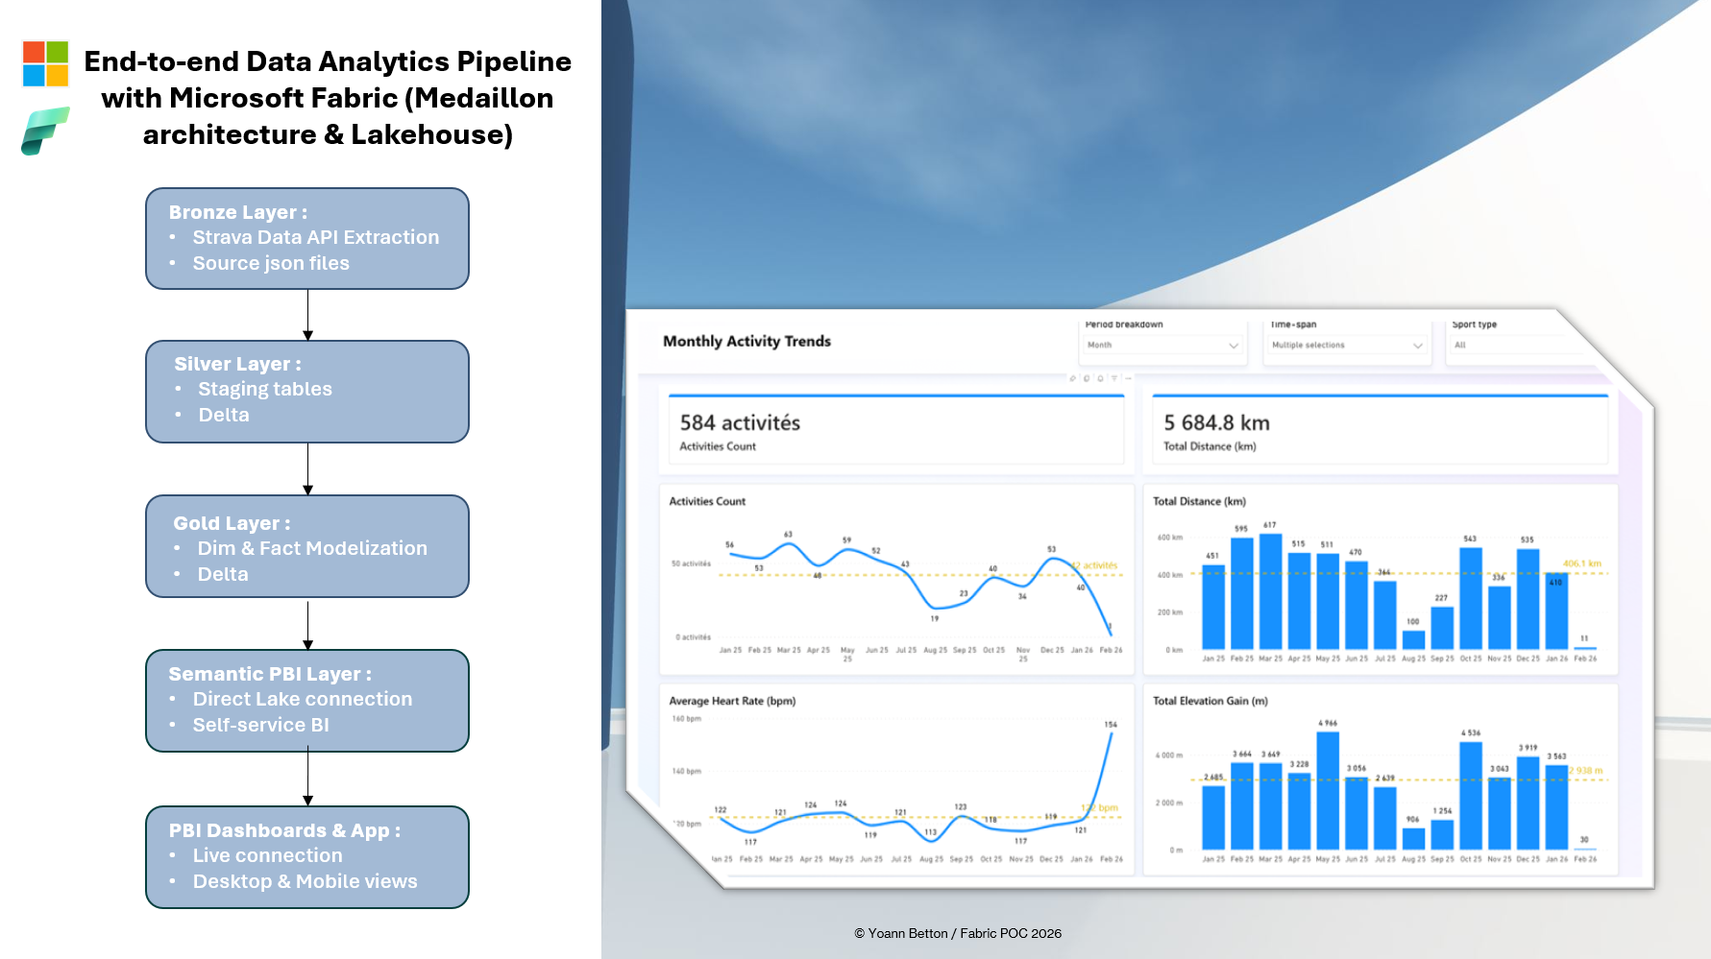Viewport: 1711px width, 959px height.
Task: Click the Gold Layer box
Action: click(x=307, y=546)
